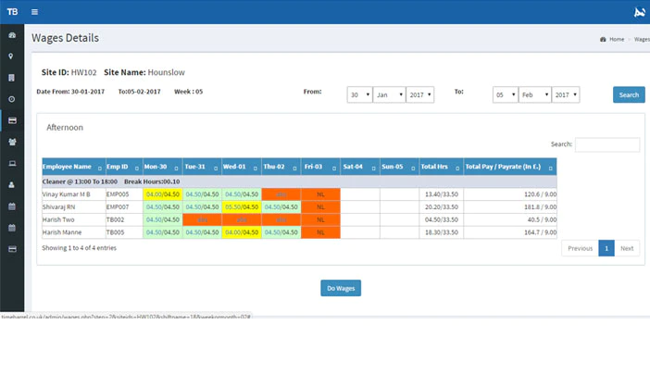Screen dimensions: 650x387
Task: Go to pagination page 1
Action: click(606, 248)
